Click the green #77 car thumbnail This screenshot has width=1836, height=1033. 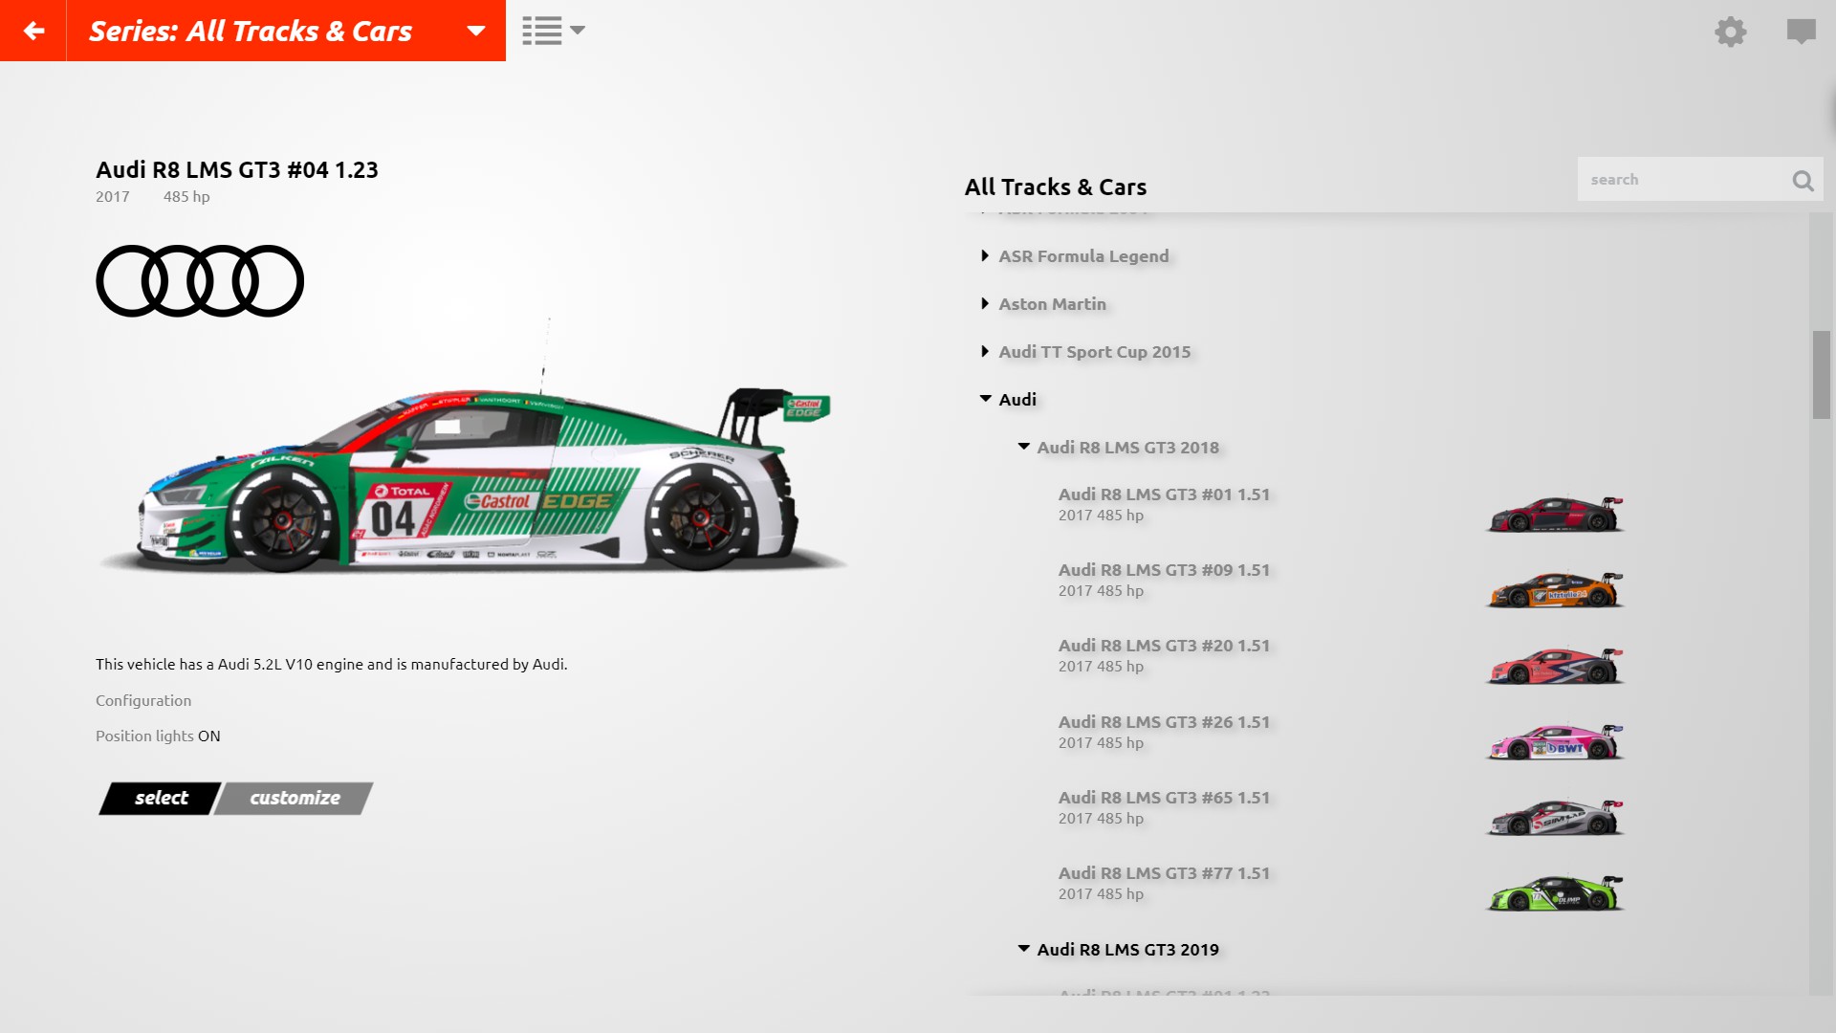[1555, 892]
